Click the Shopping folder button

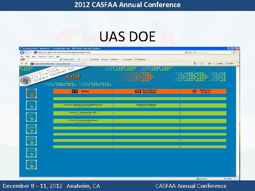[x=140, y=59]
